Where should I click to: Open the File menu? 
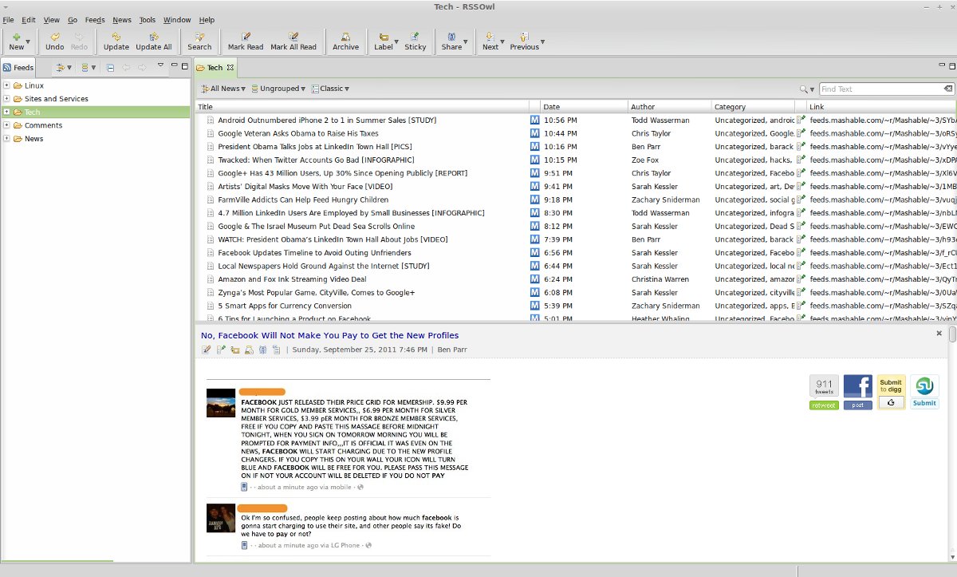(x=8, y=19)
